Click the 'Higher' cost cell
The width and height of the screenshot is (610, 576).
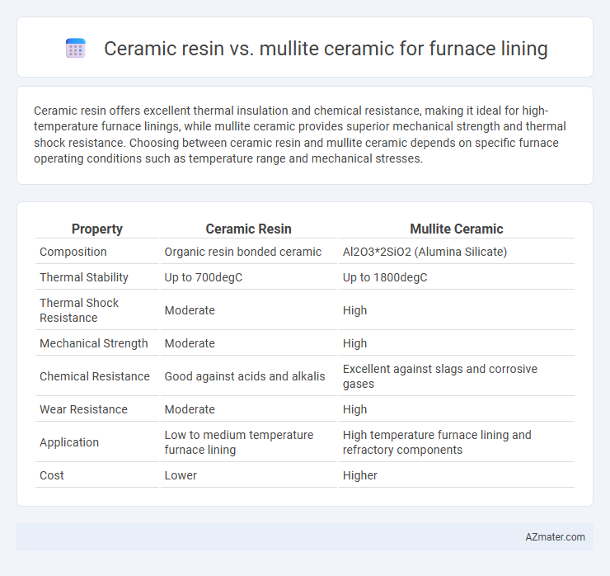click(360, 475)
